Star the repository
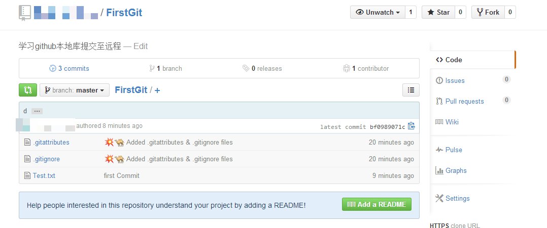The image size is (547, 228). point(438,12)
